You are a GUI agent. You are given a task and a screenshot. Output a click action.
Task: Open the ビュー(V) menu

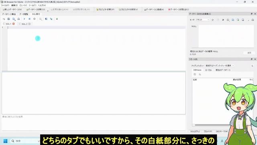point(23,5)
